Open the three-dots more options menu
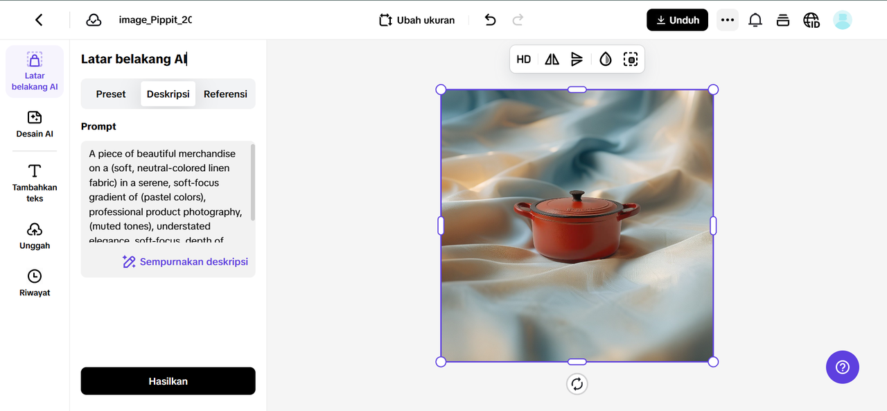The image size is (887, 411). coord(727,20)
